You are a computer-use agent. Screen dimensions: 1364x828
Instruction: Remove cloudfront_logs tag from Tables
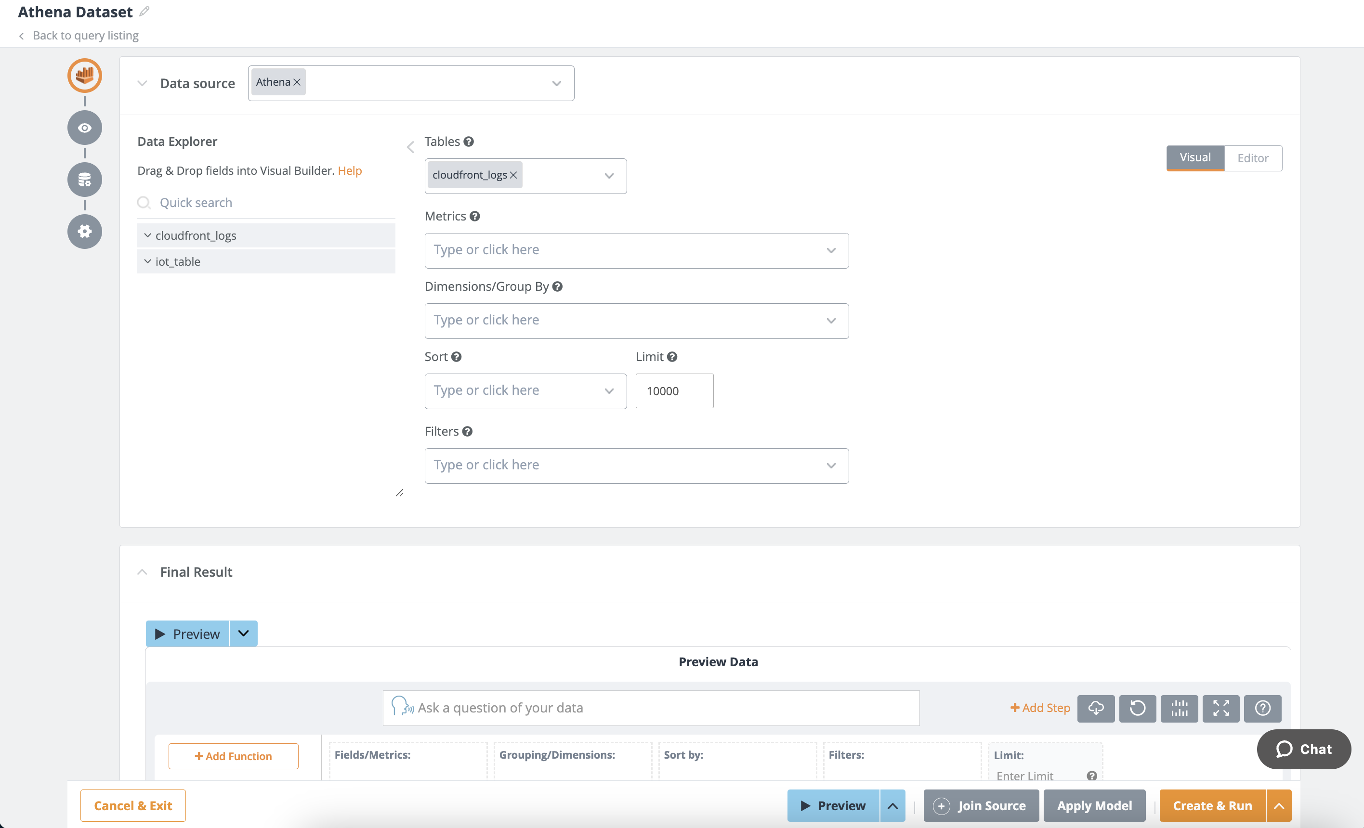click(513, 175)
